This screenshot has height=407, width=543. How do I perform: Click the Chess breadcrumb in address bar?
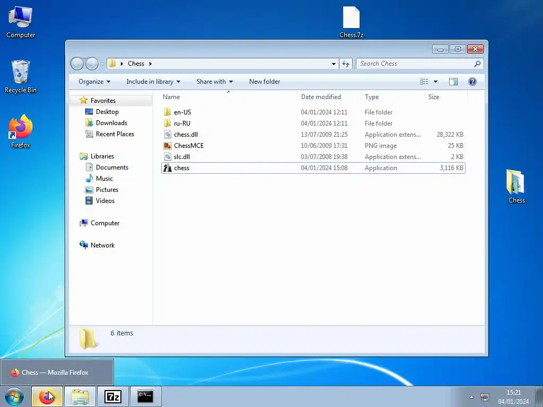tap(136, 64)
